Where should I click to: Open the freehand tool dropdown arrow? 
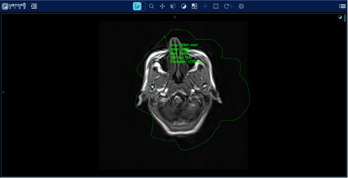(144, 6)
